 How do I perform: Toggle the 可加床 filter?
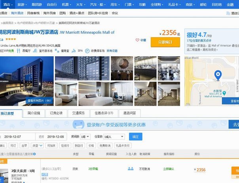click(51, 146)
